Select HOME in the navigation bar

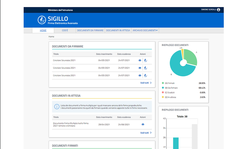tap(43, 30)
